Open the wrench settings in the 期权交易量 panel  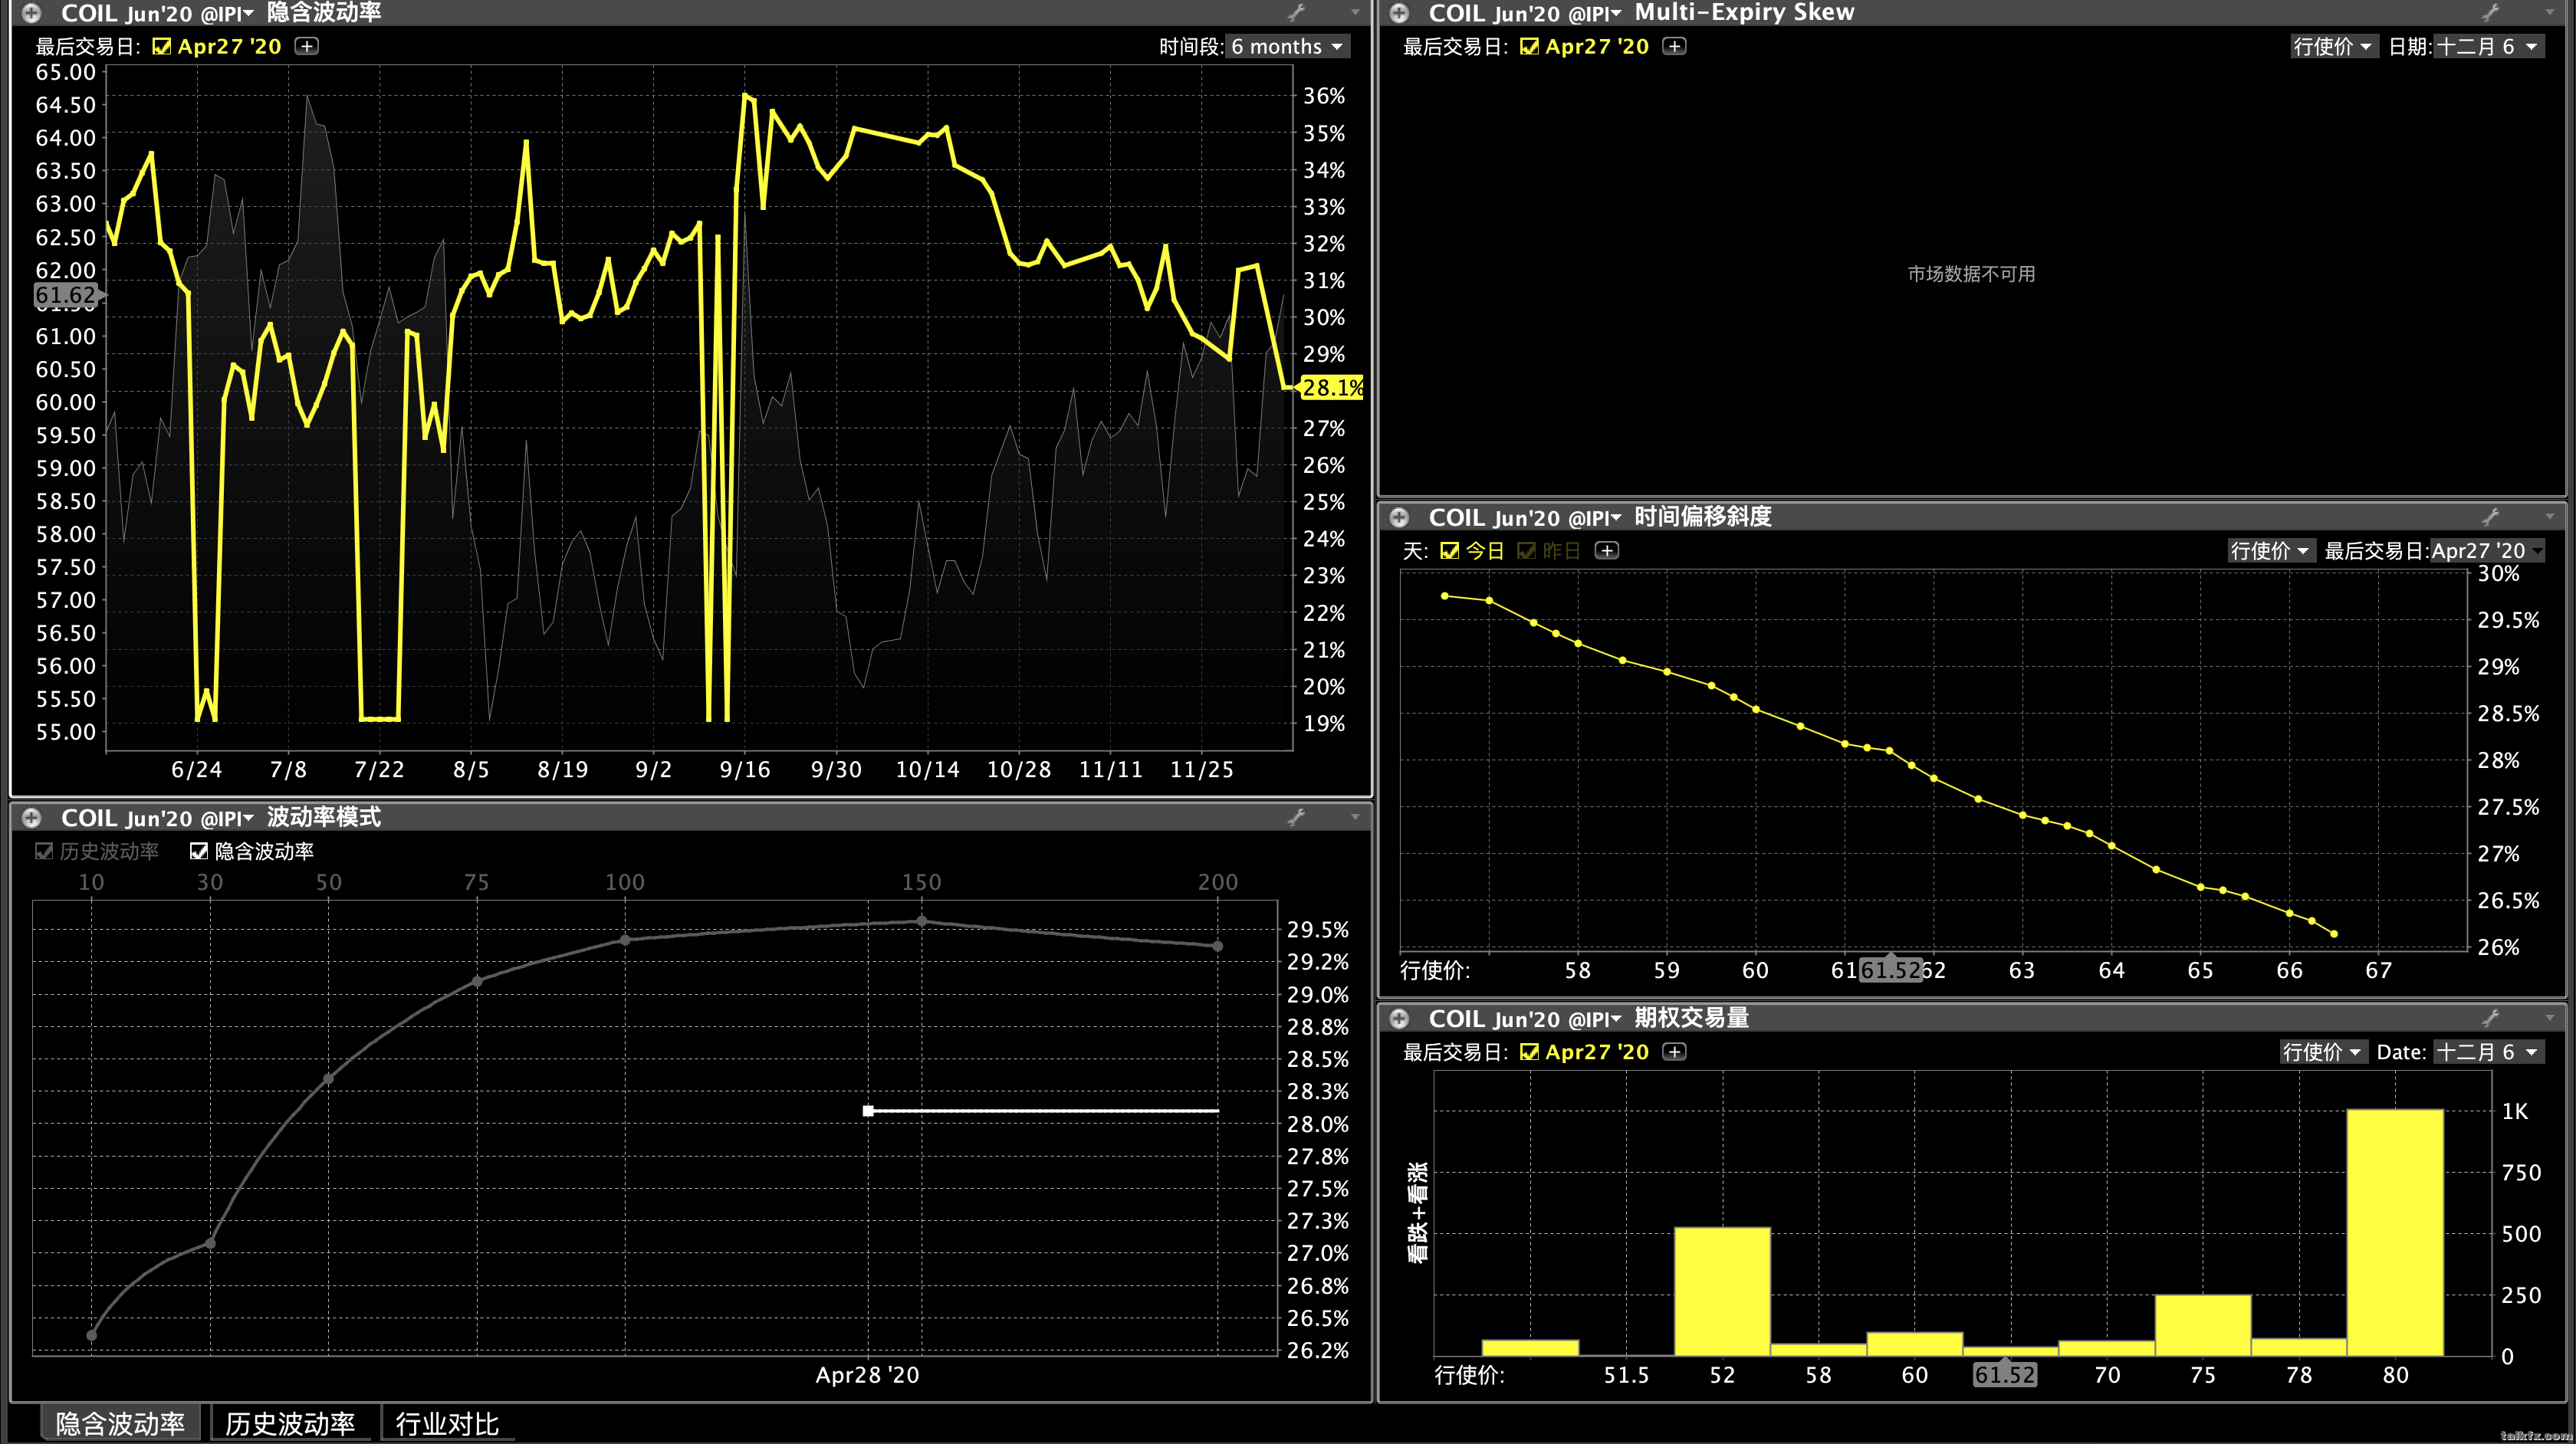2491,1017
